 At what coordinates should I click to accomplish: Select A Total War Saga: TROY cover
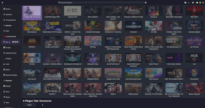coord(52,11)
